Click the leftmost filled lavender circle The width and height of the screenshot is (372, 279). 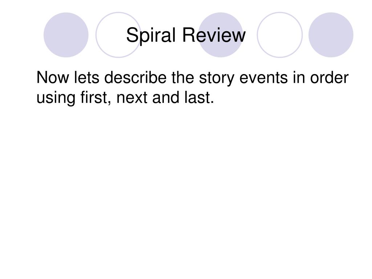66,35
